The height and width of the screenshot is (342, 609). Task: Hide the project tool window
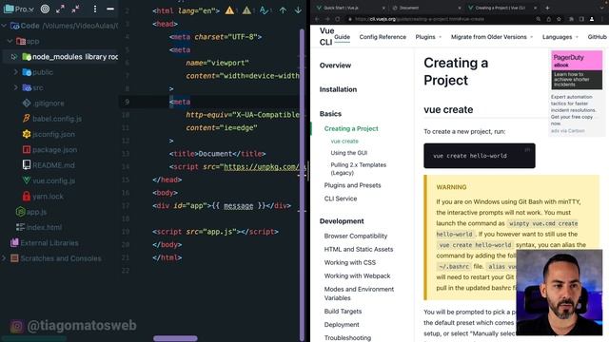pos(110,9)
